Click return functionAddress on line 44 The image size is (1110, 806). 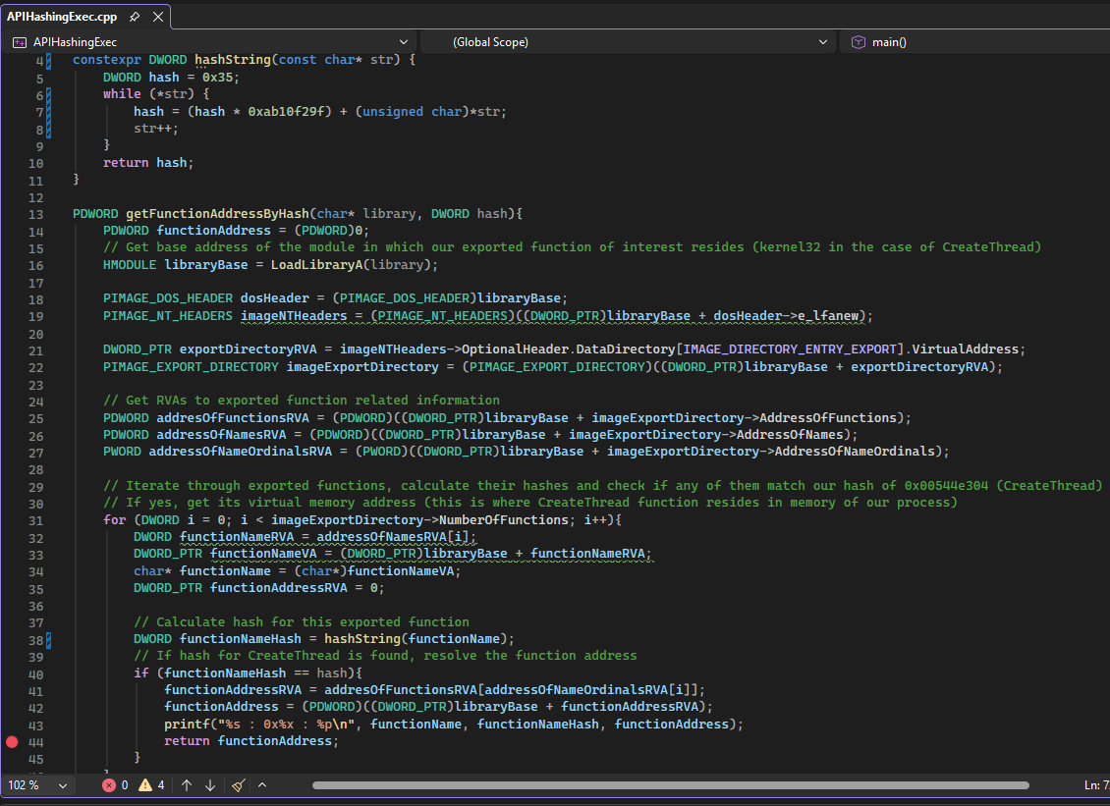pyautogui.click(x=251, y=741)
